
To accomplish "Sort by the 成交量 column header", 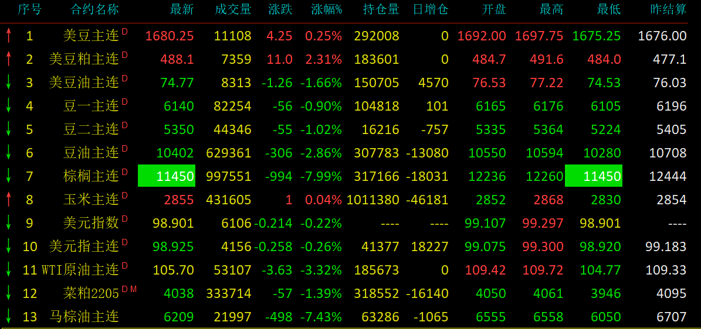I will pyautogui.click(x=233, y=9).
